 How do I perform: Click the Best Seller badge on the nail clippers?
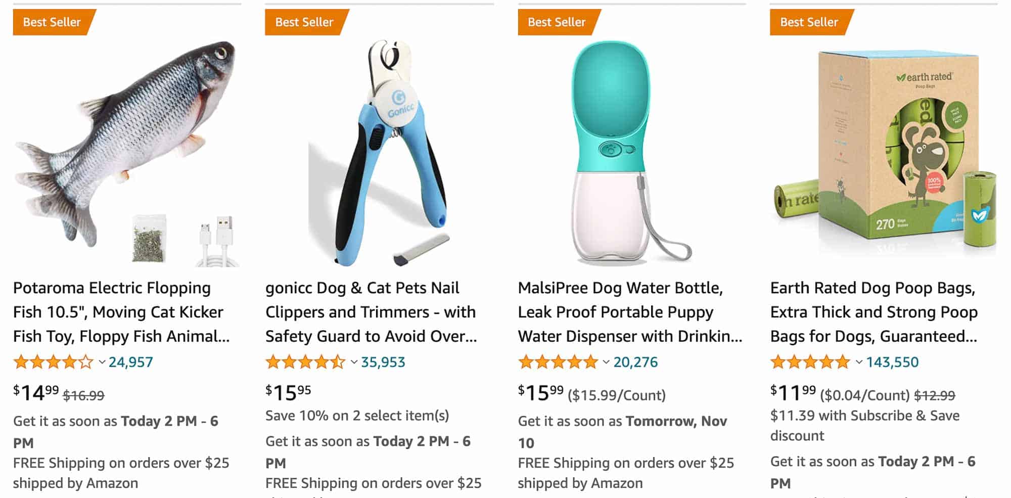click(x=304, y=22)
